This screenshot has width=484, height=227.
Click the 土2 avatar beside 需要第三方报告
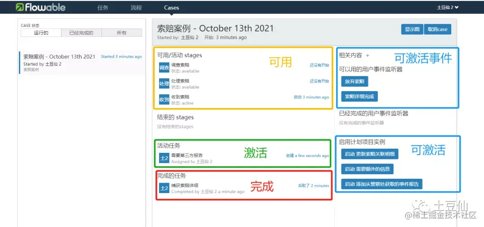(164, 158)
